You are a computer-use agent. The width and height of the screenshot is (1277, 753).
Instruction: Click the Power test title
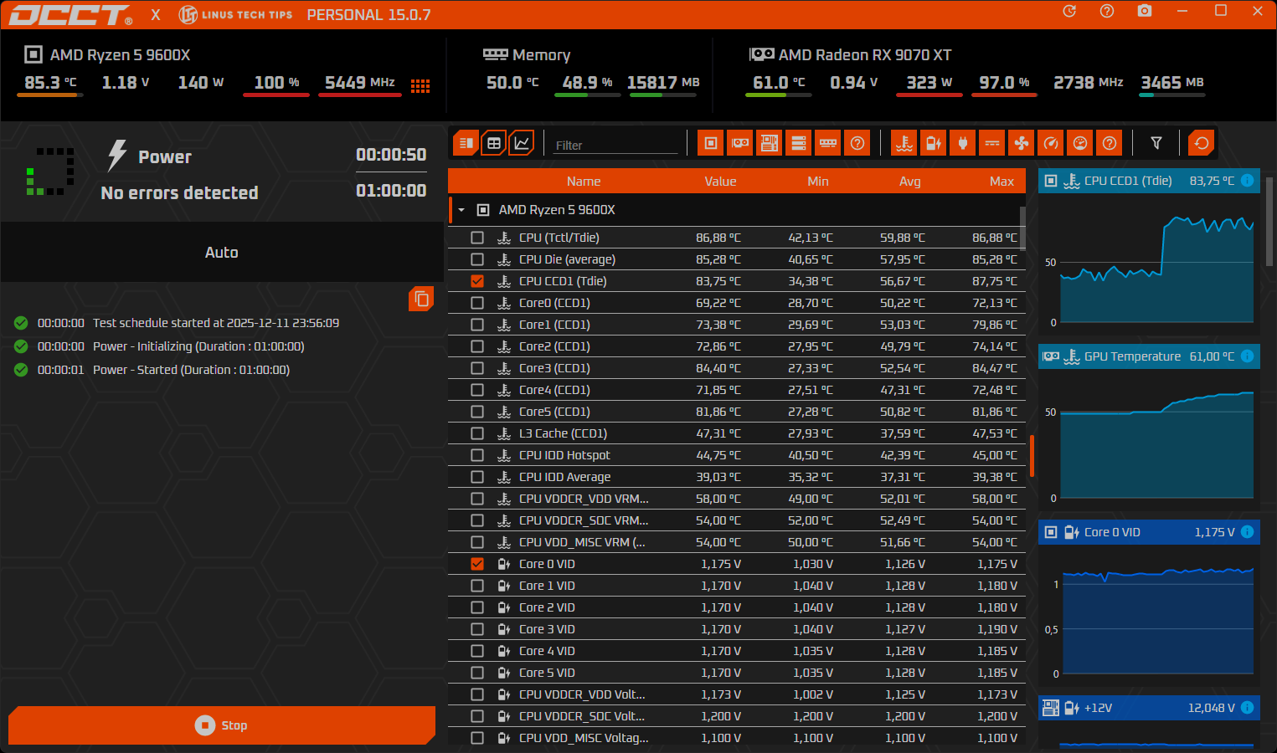coord(165,157)
